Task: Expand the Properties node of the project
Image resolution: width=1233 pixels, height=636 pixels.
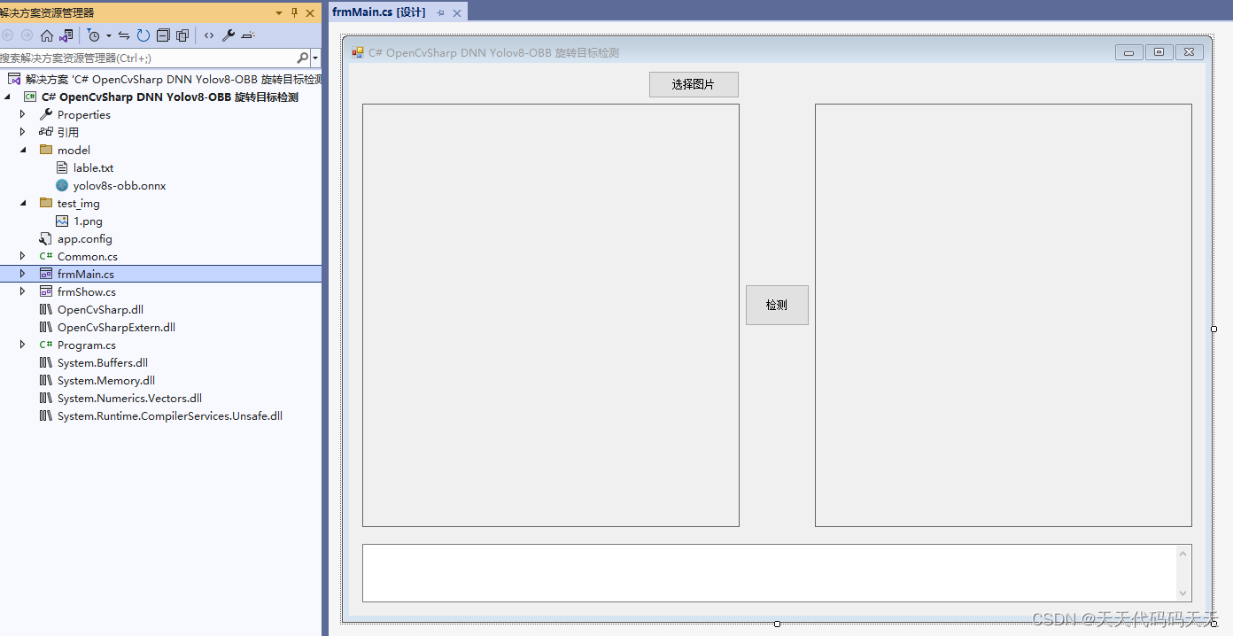Action: [22, 114]
